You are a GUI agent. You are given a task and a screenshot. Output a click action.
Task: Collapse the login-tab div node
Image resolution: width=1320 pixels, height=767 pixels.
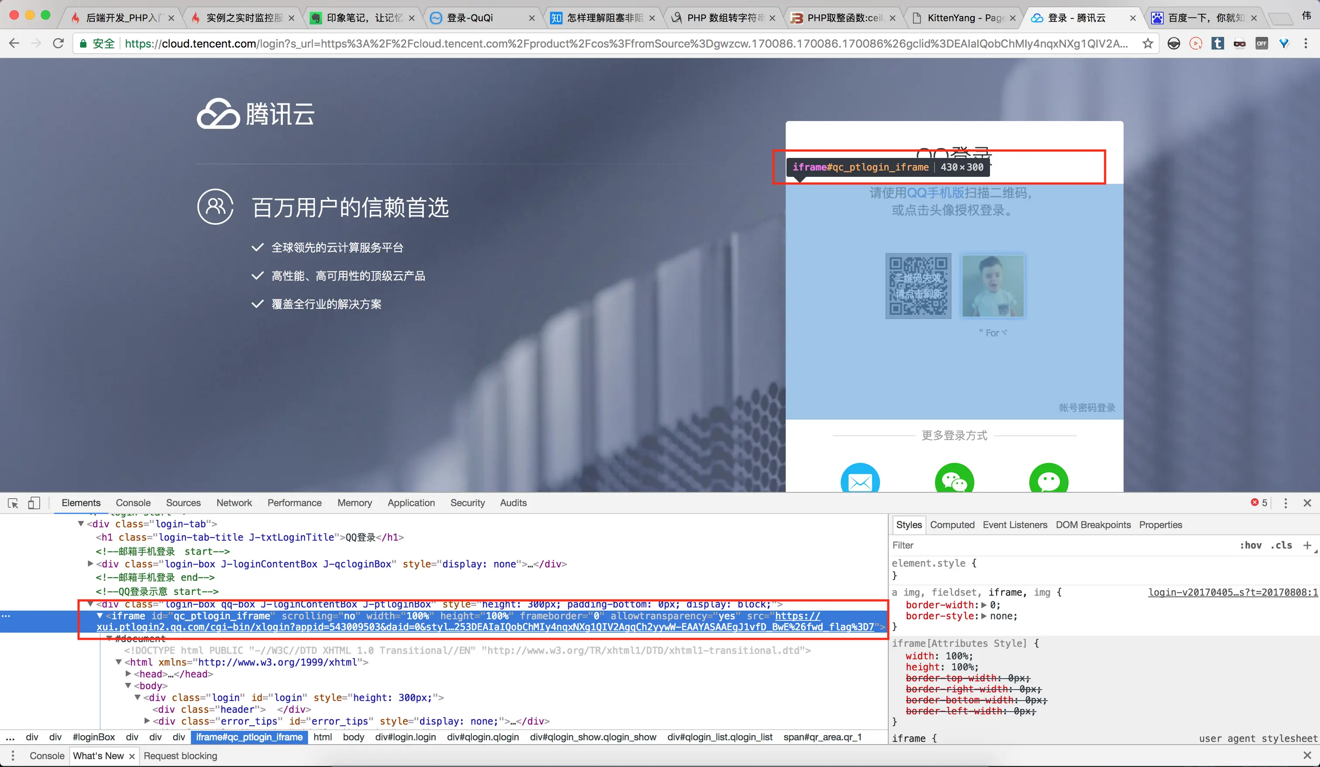(81, 524)
